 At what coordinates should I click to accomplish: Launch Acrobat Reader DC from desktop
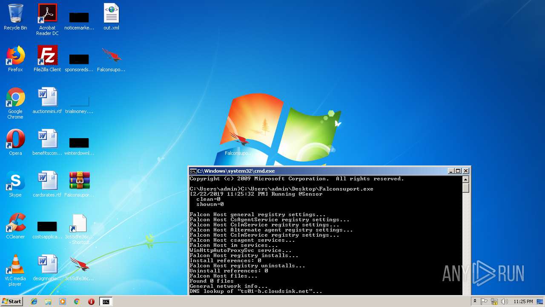pos(47,20)
